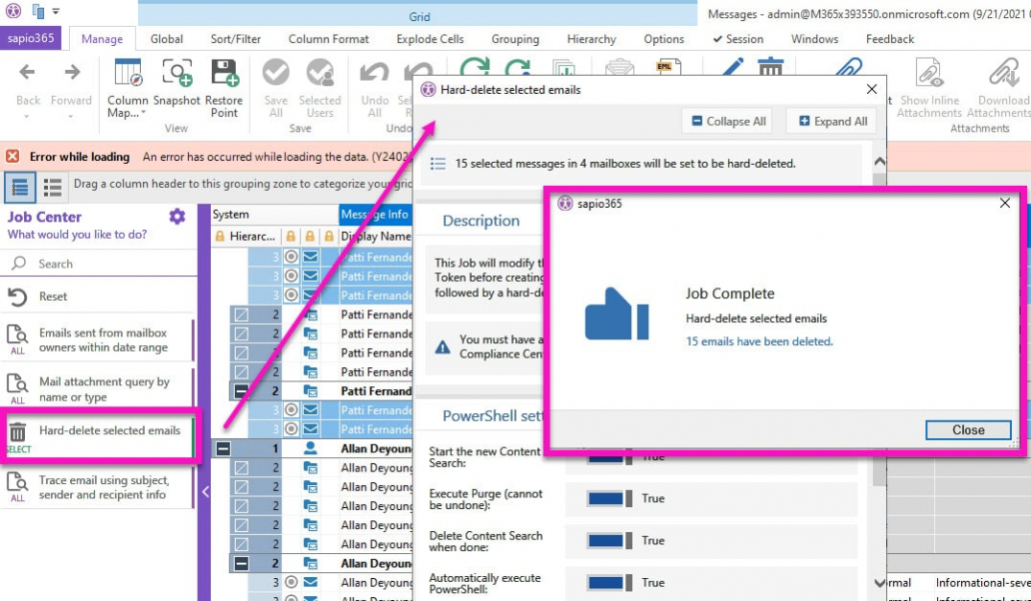Collapse the bold Allan Deyoung level 2 row
Screen dimensions: 1031x601
(x=242, y=563)
